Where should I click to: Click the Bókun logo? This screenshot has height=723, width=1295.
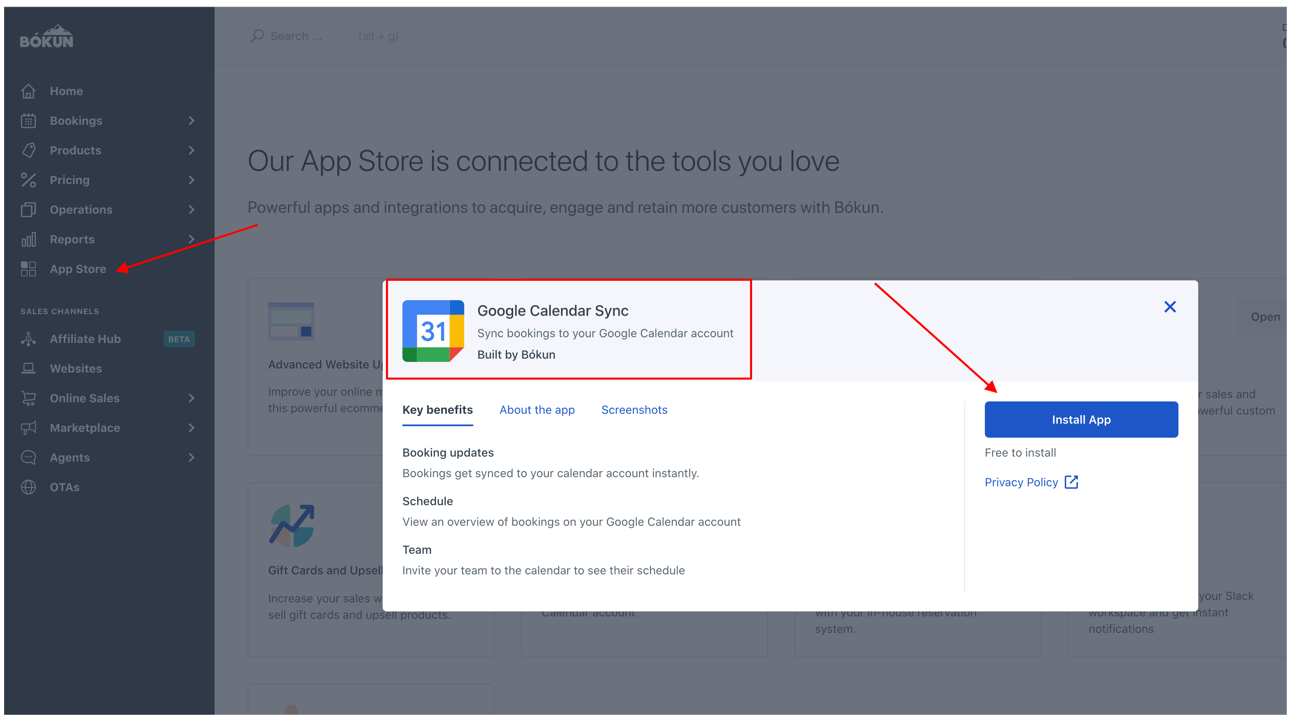pyautogui.click(x=46, y=36)
